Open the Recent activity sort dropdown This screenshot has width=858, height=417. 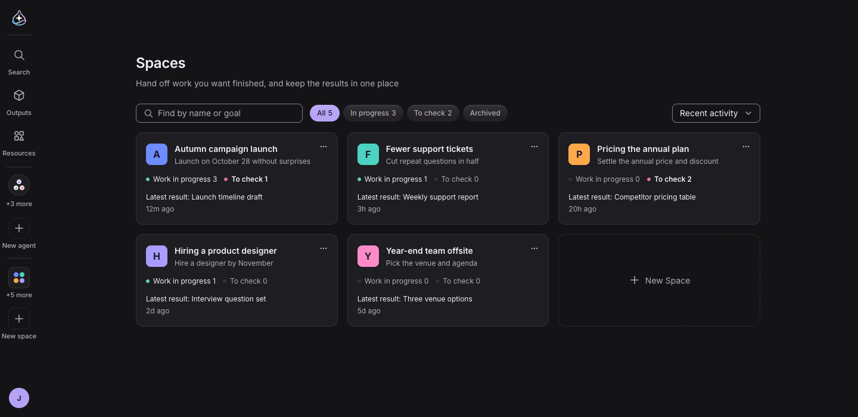pos(716,113)
